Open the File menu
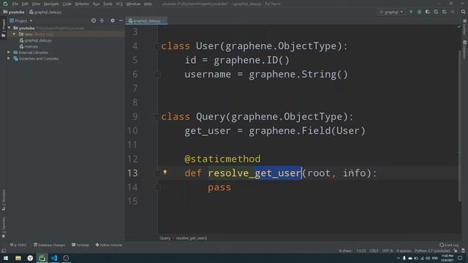The height and width of the screenshot is (263, 468). 15,4
